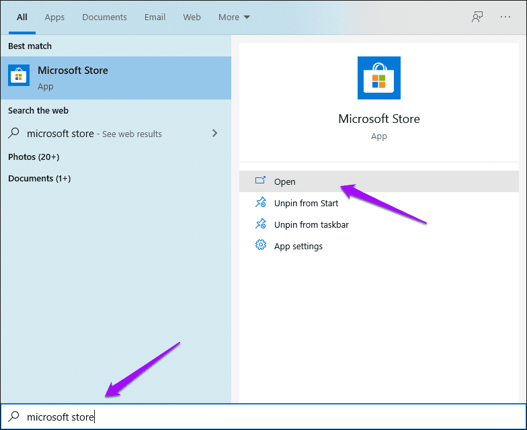Screen dimensions: 527x430
Task: Show Photos (20+) results
Action: point(34,157)
